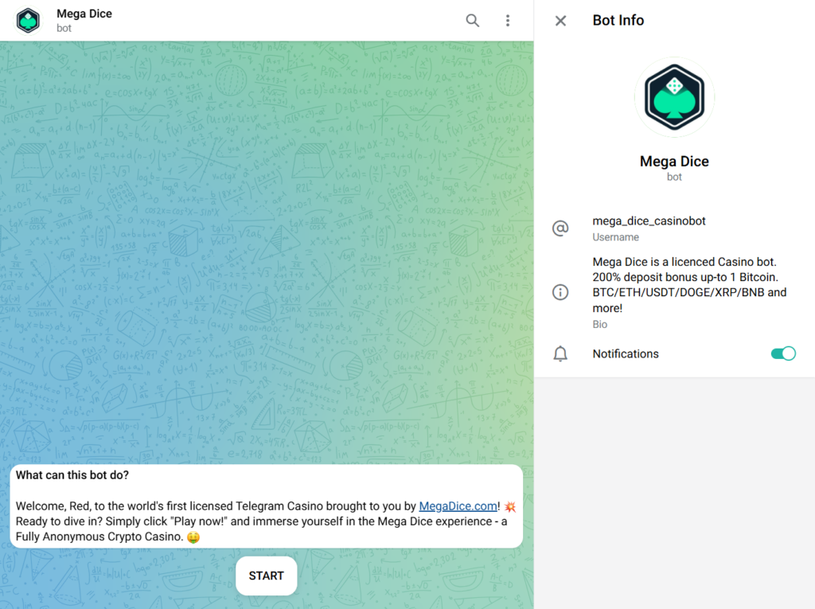Open the large Mega Dice profile picture

click(x=674, y=97)
